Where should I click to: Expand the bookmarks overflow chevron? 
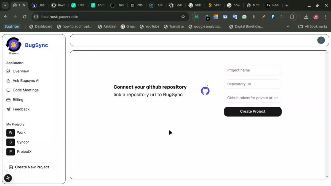[x=288, y=26]
